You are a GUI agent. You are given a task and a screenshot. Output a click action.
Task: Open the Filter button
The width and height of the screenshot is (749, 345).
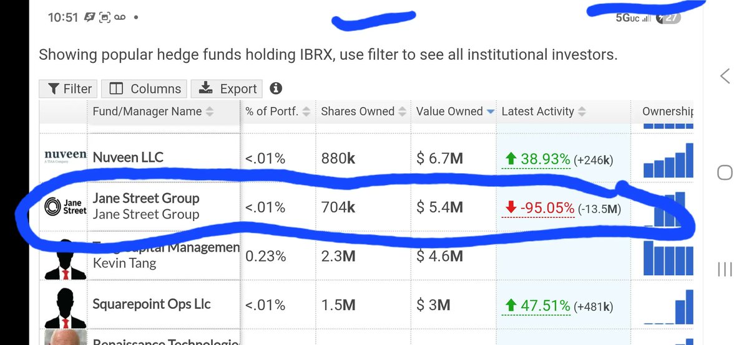(69, 88)
